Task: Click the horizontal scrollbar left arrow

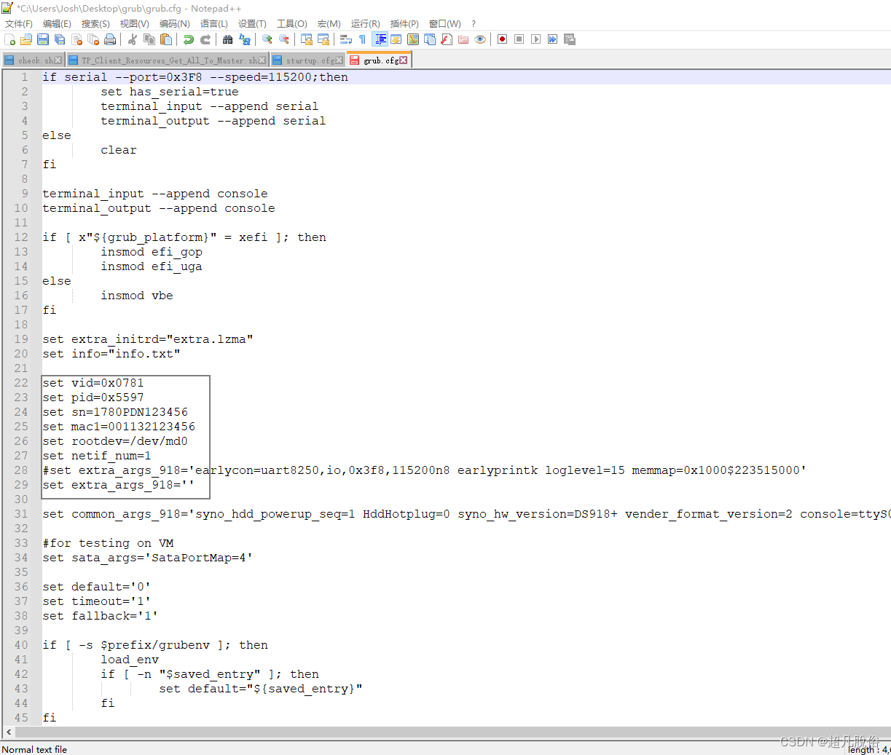Action: tap(9, 732)
